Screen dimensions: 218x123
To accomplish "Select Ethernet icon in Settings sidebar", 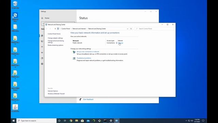I will 42,41.
